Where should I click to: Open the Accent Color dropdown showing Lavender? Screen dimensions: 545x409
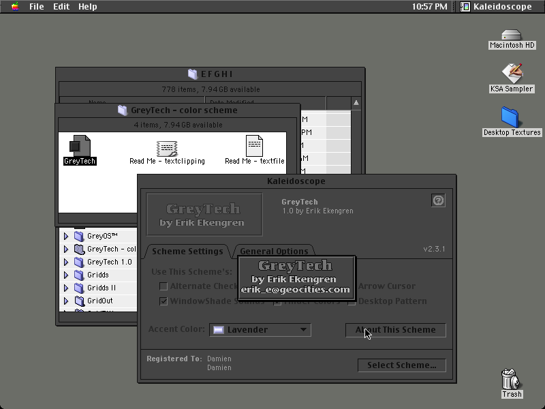[x=260, y=330]
